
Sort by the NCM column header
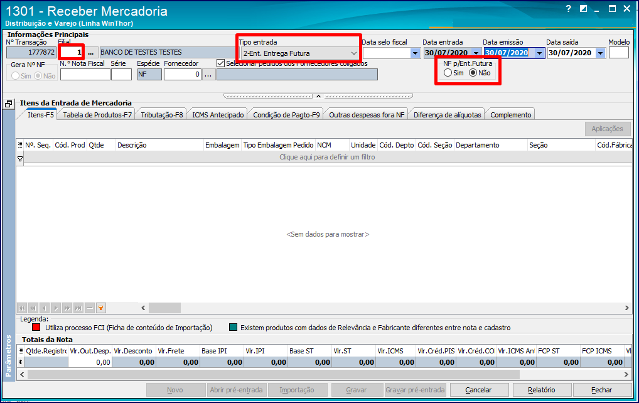(x=331, y=145)
